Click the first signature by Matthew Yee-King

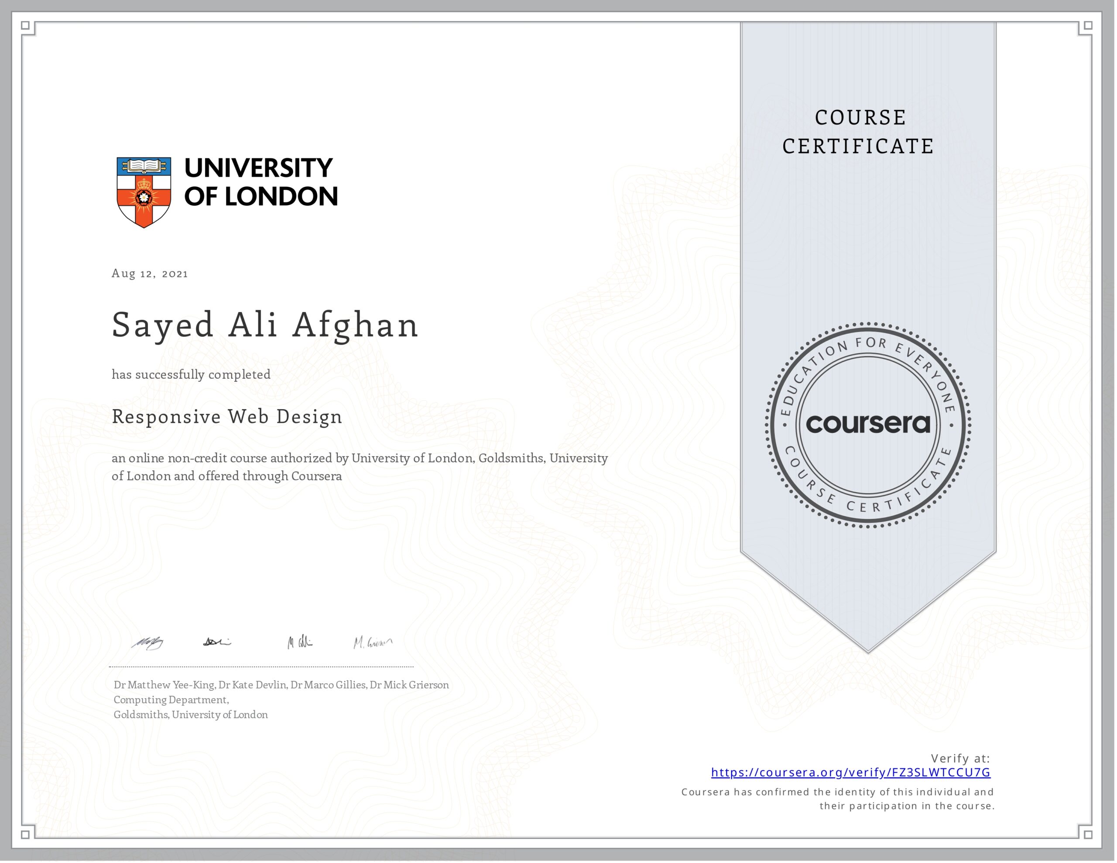[148, 643]
